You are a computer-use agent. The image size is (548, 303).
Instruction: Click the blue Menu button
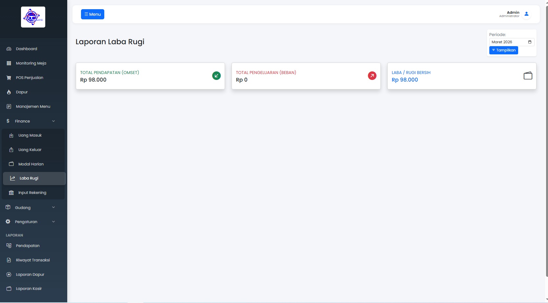tap(92, 14)
